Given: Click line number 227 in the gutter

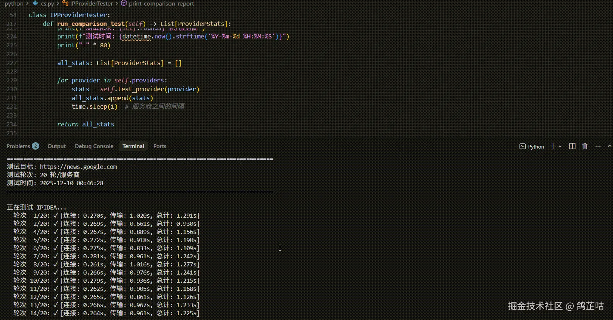Looking at the screenshot, I should pos(11,63).
